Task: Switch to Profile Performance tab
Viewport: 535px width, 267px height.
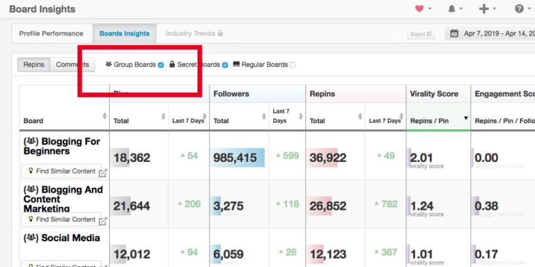Action: (51, 33)
